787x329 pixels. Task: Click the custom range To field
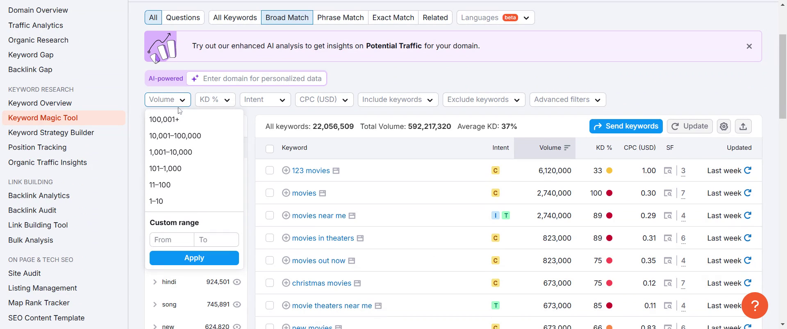click(216, 240)
